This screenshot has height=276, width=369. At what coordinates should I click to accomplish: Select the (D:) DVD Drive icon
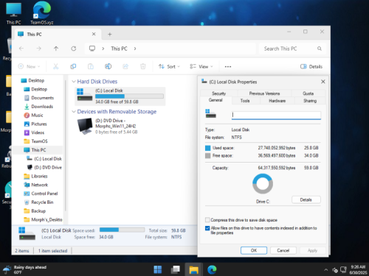click(85, 126)
